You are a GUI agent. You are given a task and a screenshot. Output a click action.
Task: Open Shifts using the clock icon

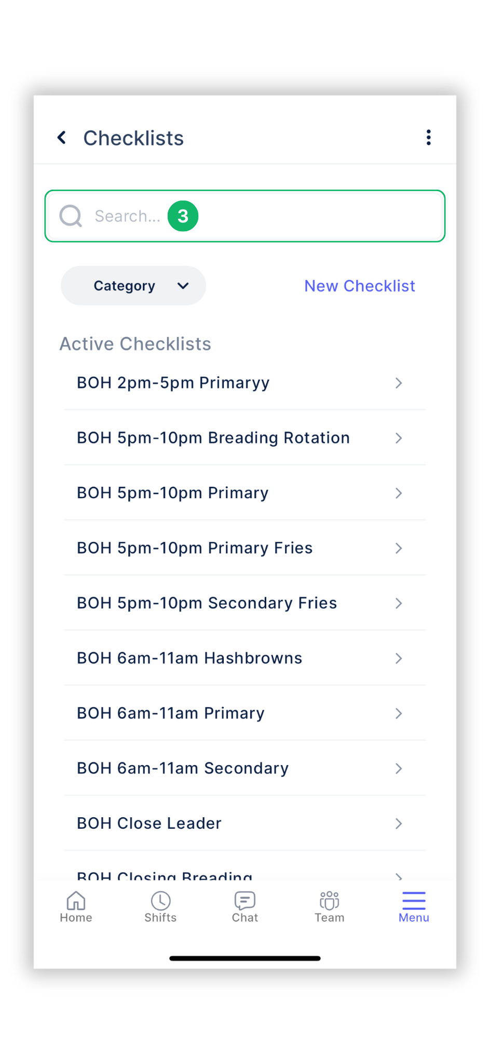pyautogui.click(x=160, y=900)
